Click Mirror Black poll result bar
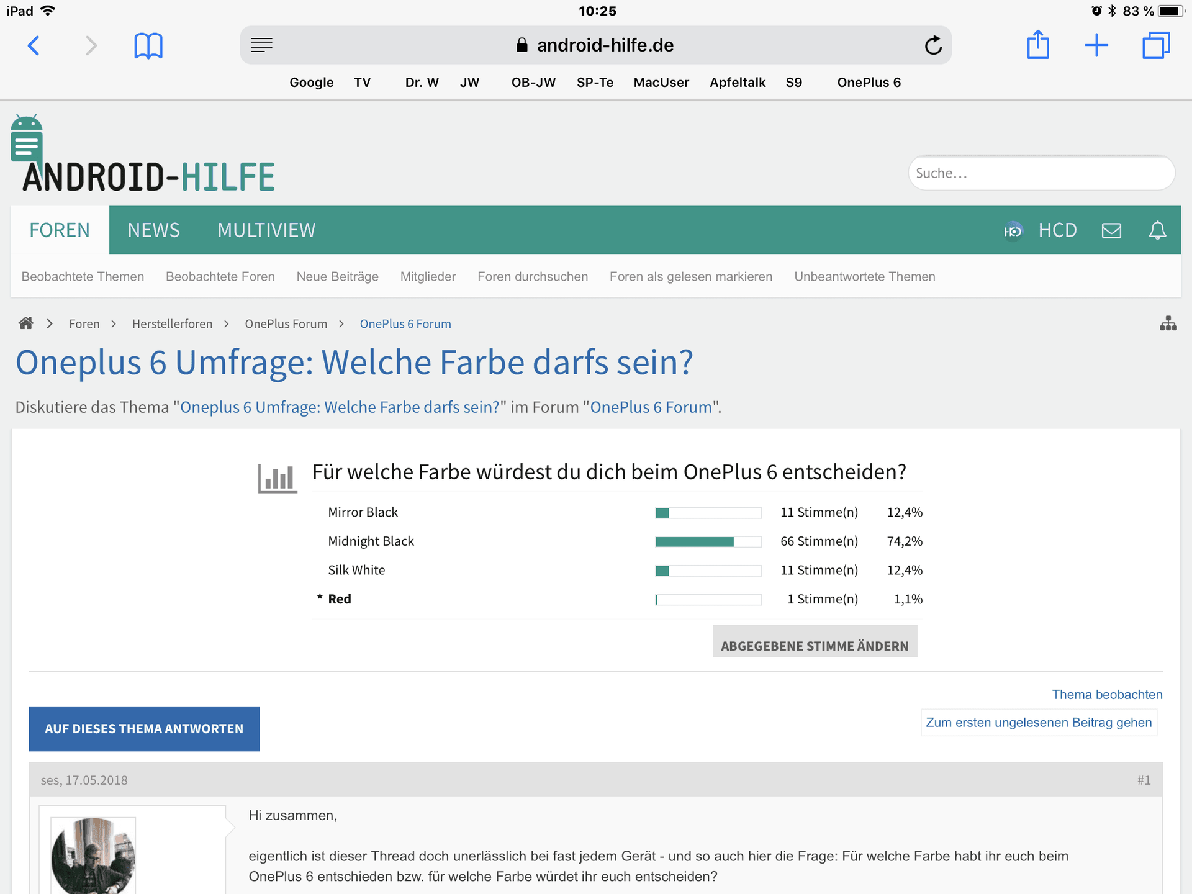 coord(708,512)
